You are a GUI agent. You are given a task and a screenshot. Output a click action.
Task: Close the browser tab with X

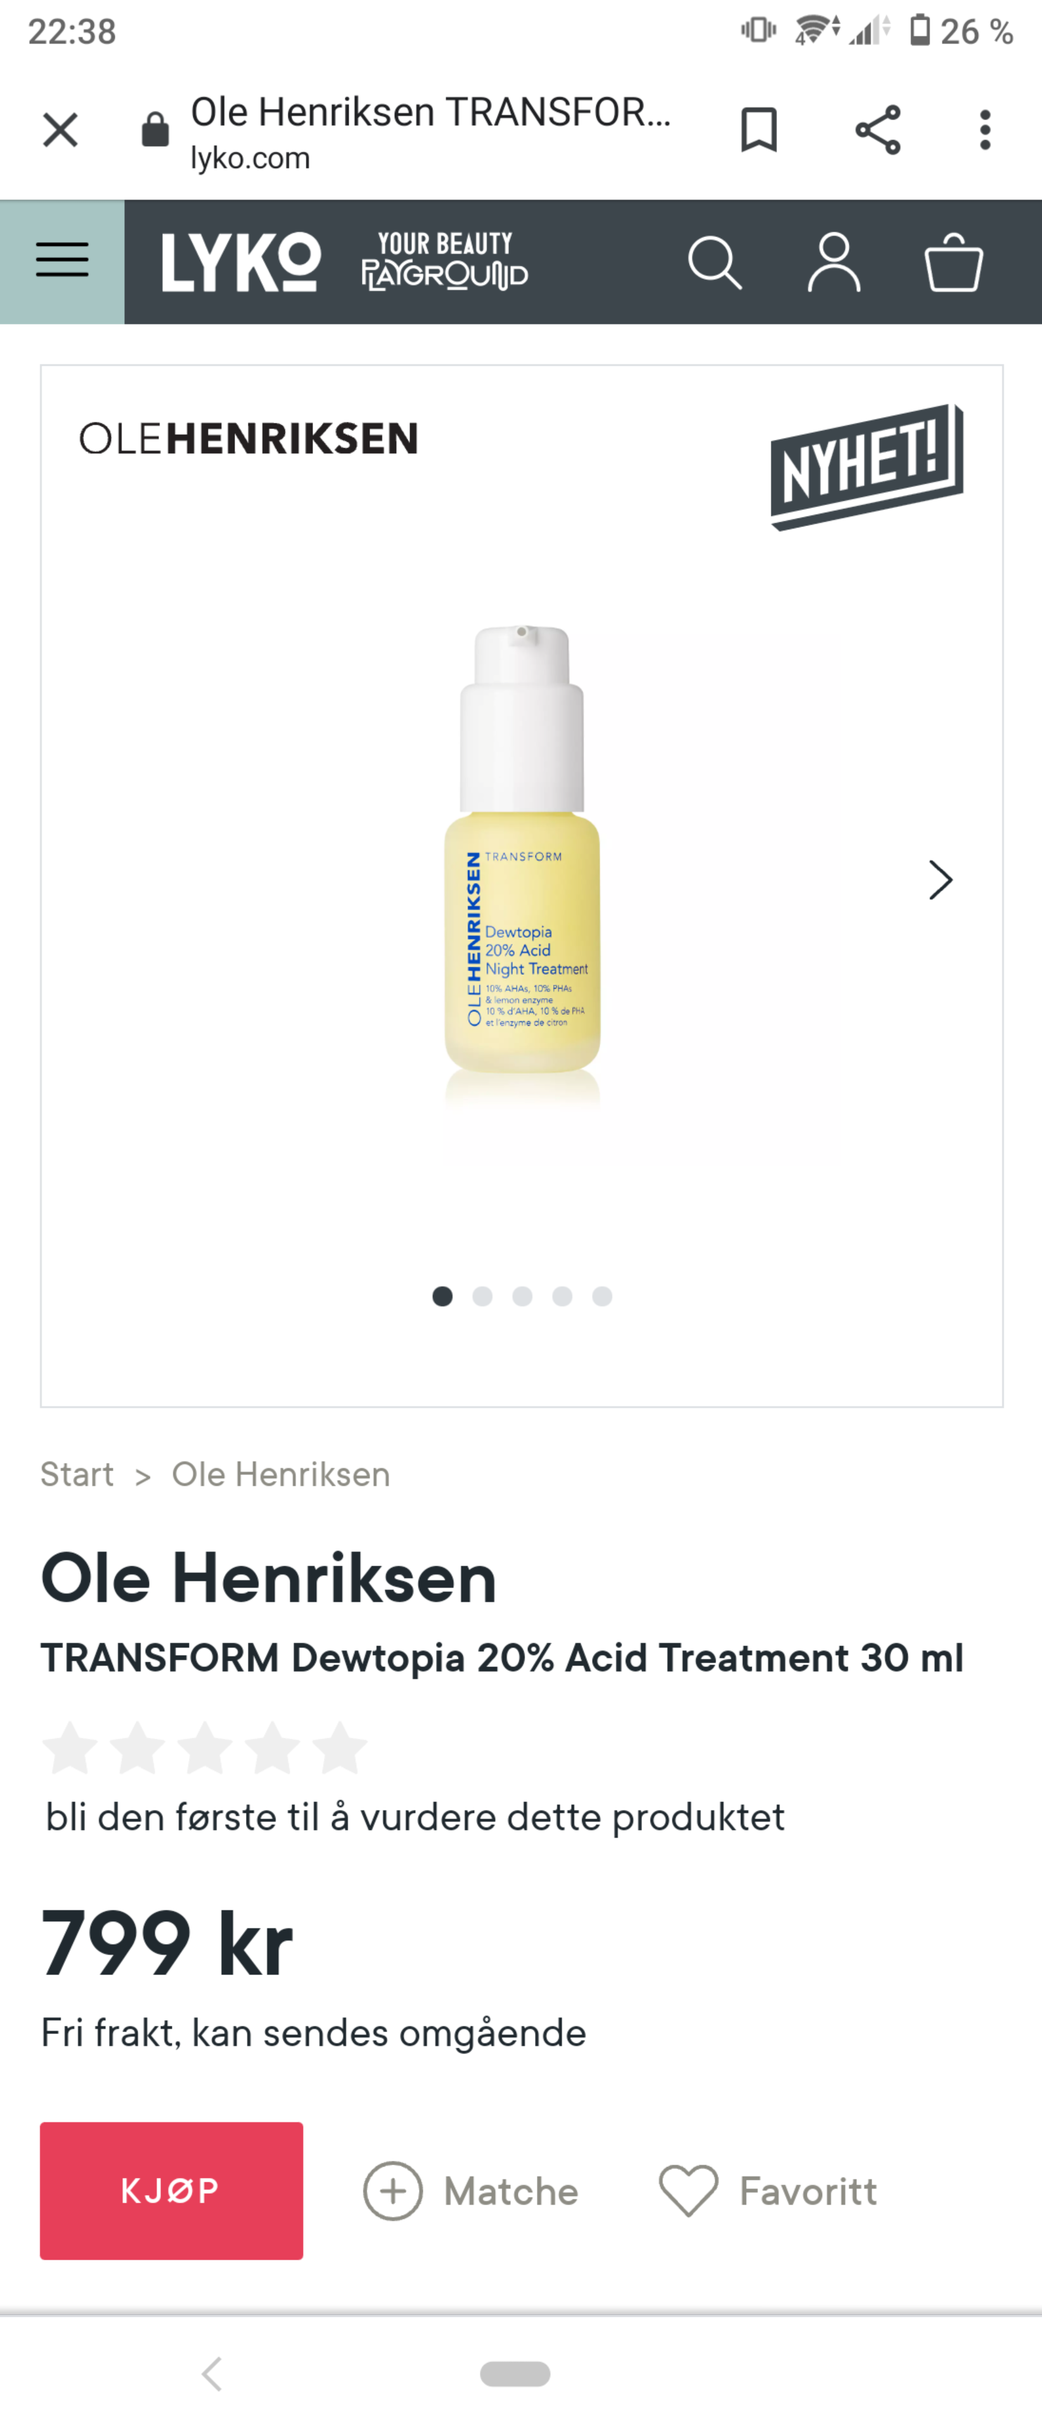click(60, 131)
